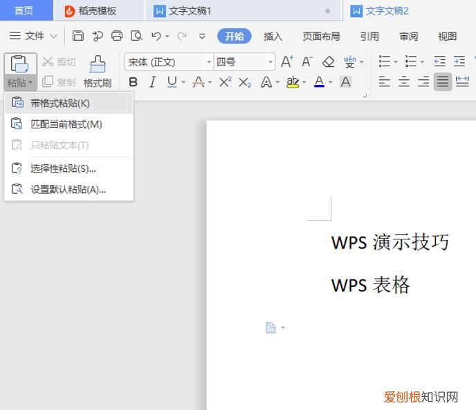The image size is (476, 410).
Task: Switch to the 页面布局 ribbon tab
Action: coord(321,37)
